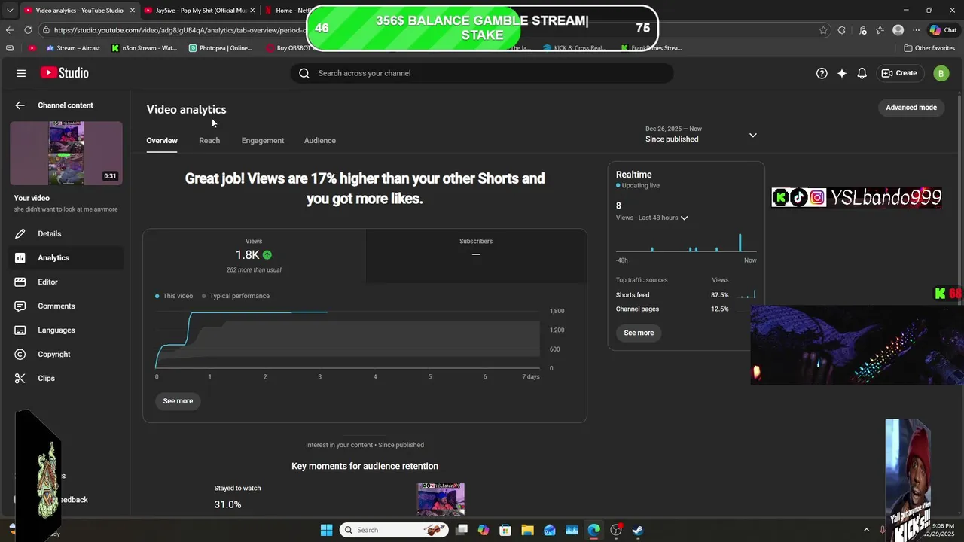
Task: Switch to JaySive Pop My Shit tab
Action: (200, 10)
